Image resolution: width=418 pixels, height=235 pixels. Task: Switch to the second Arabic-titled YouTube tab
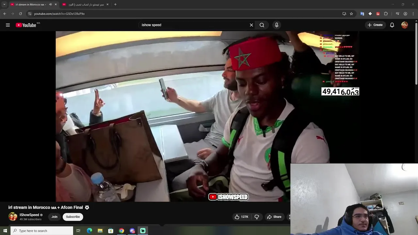tap(86, 5)
